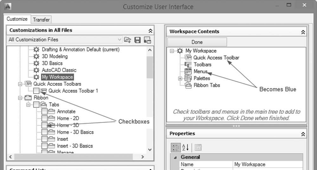The width and height of the screenshot is (317, 170).
Task: Maximize the Customize User Interface window
Action: 289,5
